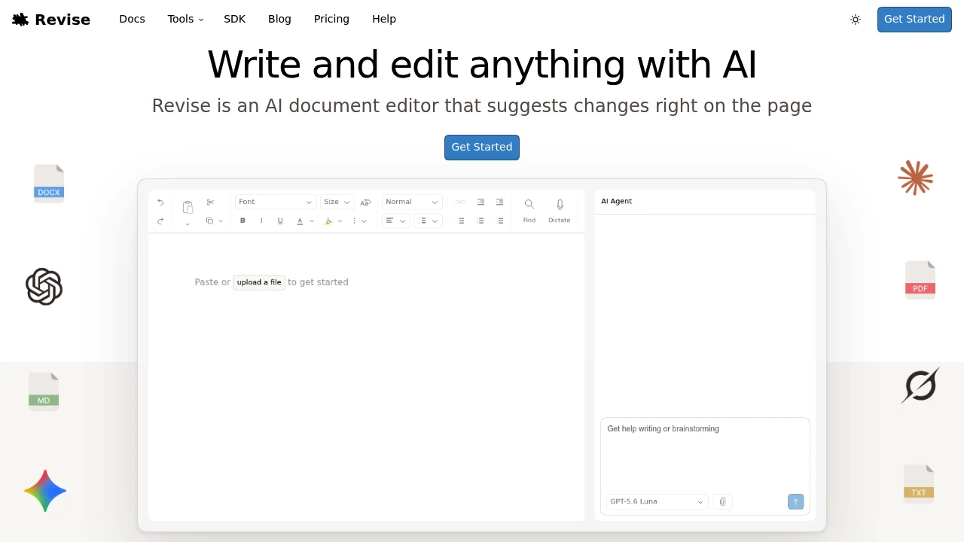Expand the font color chevron
964x542 pixels.
point(312,221)
